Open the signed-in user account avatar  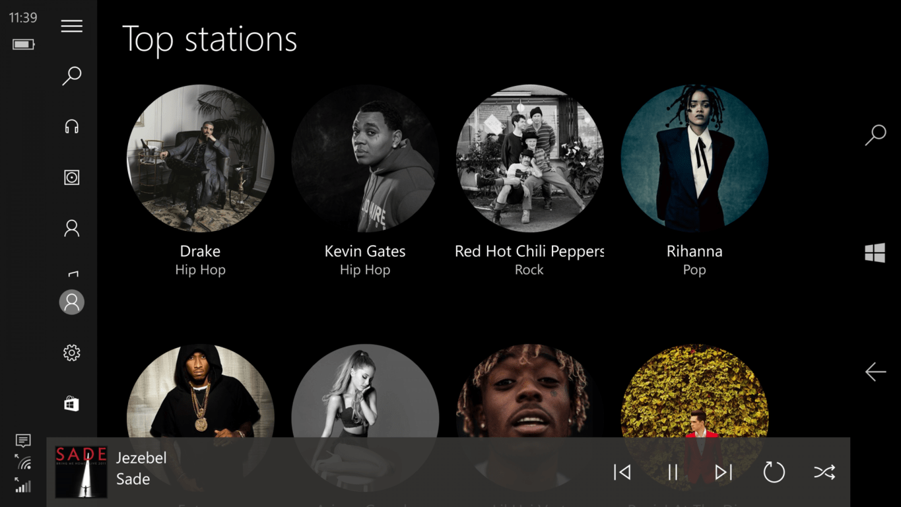[72, 302]
